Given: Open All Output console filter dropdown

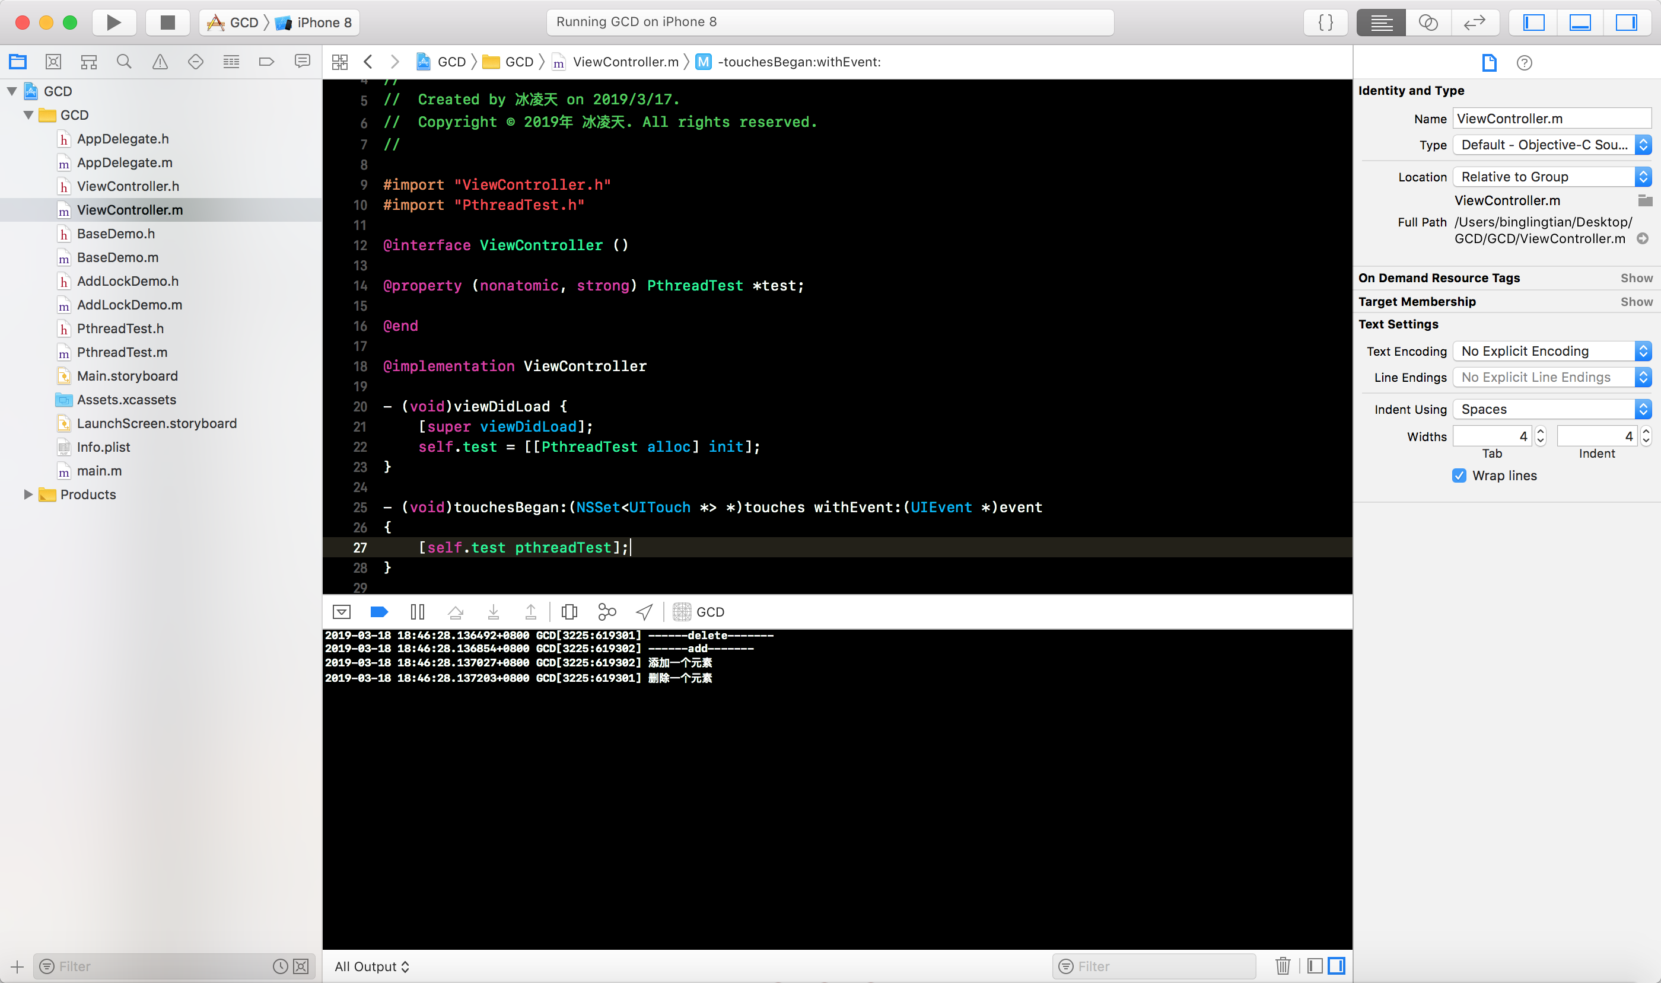Looking at the screenshot, I should pos(372,966).
